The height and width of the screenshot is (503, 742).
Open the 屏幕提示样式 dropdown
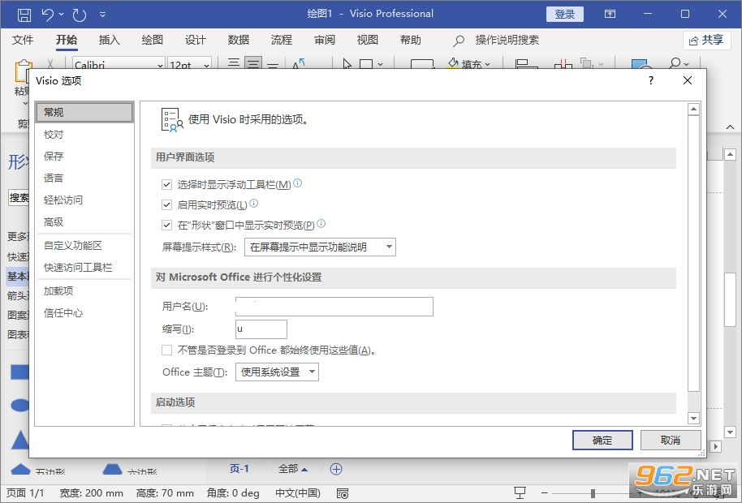(320, 247)
